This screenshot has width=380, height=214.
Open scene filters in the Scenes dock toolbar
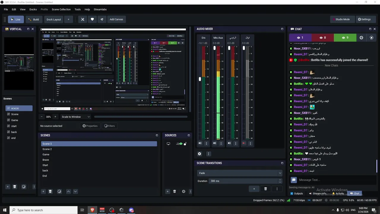pyautogui.click(x=59, y=191)
